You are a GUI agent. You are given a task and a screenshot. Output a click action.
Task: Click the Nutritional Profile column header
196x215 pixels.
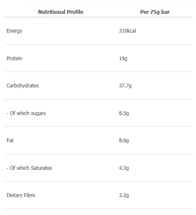point(61,12)
